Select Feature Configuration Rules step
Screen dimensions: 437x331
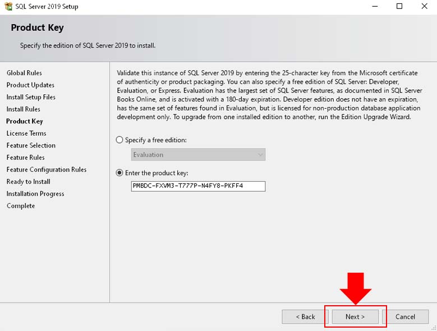(x=47, y=169)
